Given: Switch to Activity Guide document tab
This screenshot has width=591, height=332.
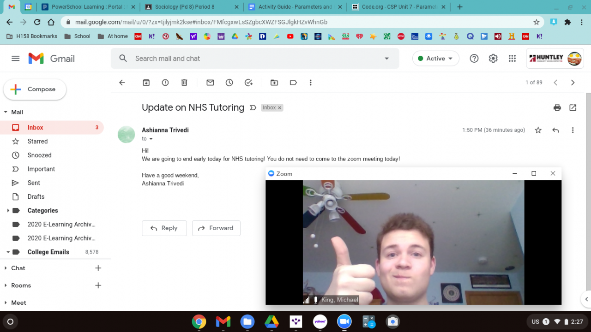Looking at the screenshot, I should [294, 7].
